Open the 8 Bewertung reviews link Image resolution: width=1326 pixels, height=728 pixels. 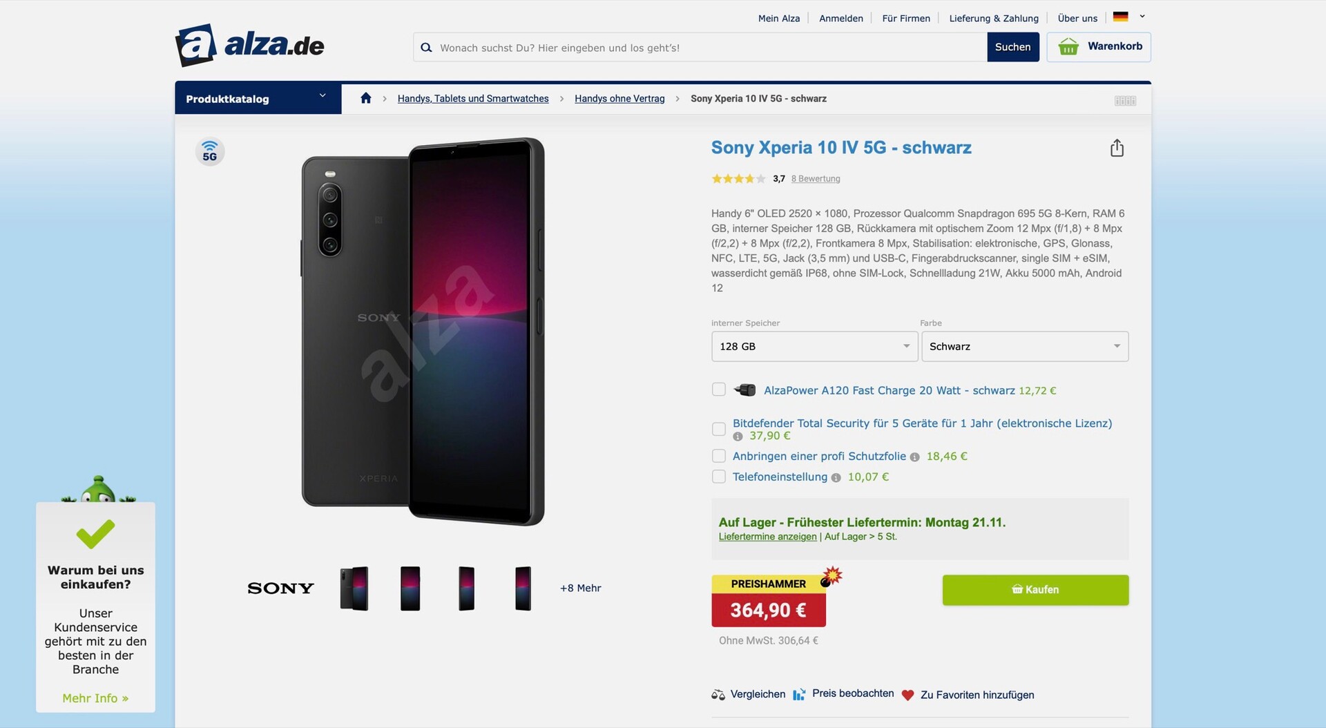pos(816,179)
